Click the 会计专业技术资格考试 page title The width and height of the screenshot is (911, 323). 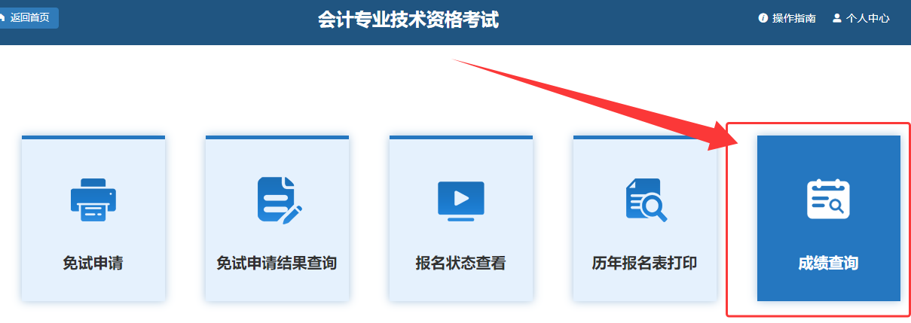coord(408,20)
